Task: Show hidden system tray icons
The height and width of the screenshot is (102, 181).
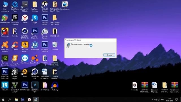Action: click(x=152, y=100)
